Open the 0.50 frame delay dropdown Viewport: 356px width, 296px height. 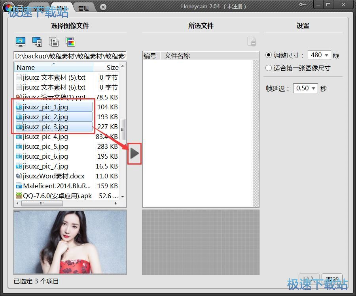[305, 88]
